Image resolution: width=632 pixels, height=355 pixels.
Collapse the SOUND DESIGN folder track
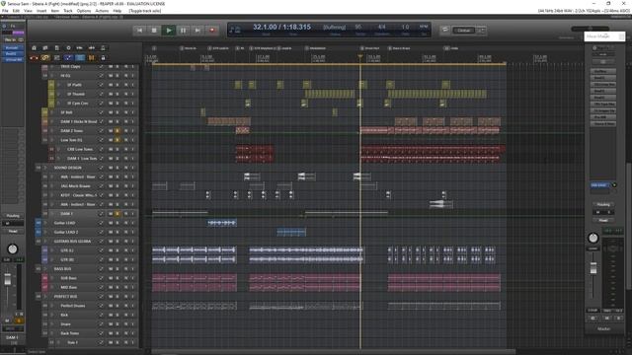[x=45, y=168]
